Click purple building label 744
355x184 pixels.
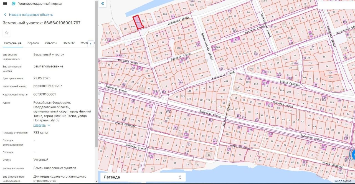coord(173,17)
